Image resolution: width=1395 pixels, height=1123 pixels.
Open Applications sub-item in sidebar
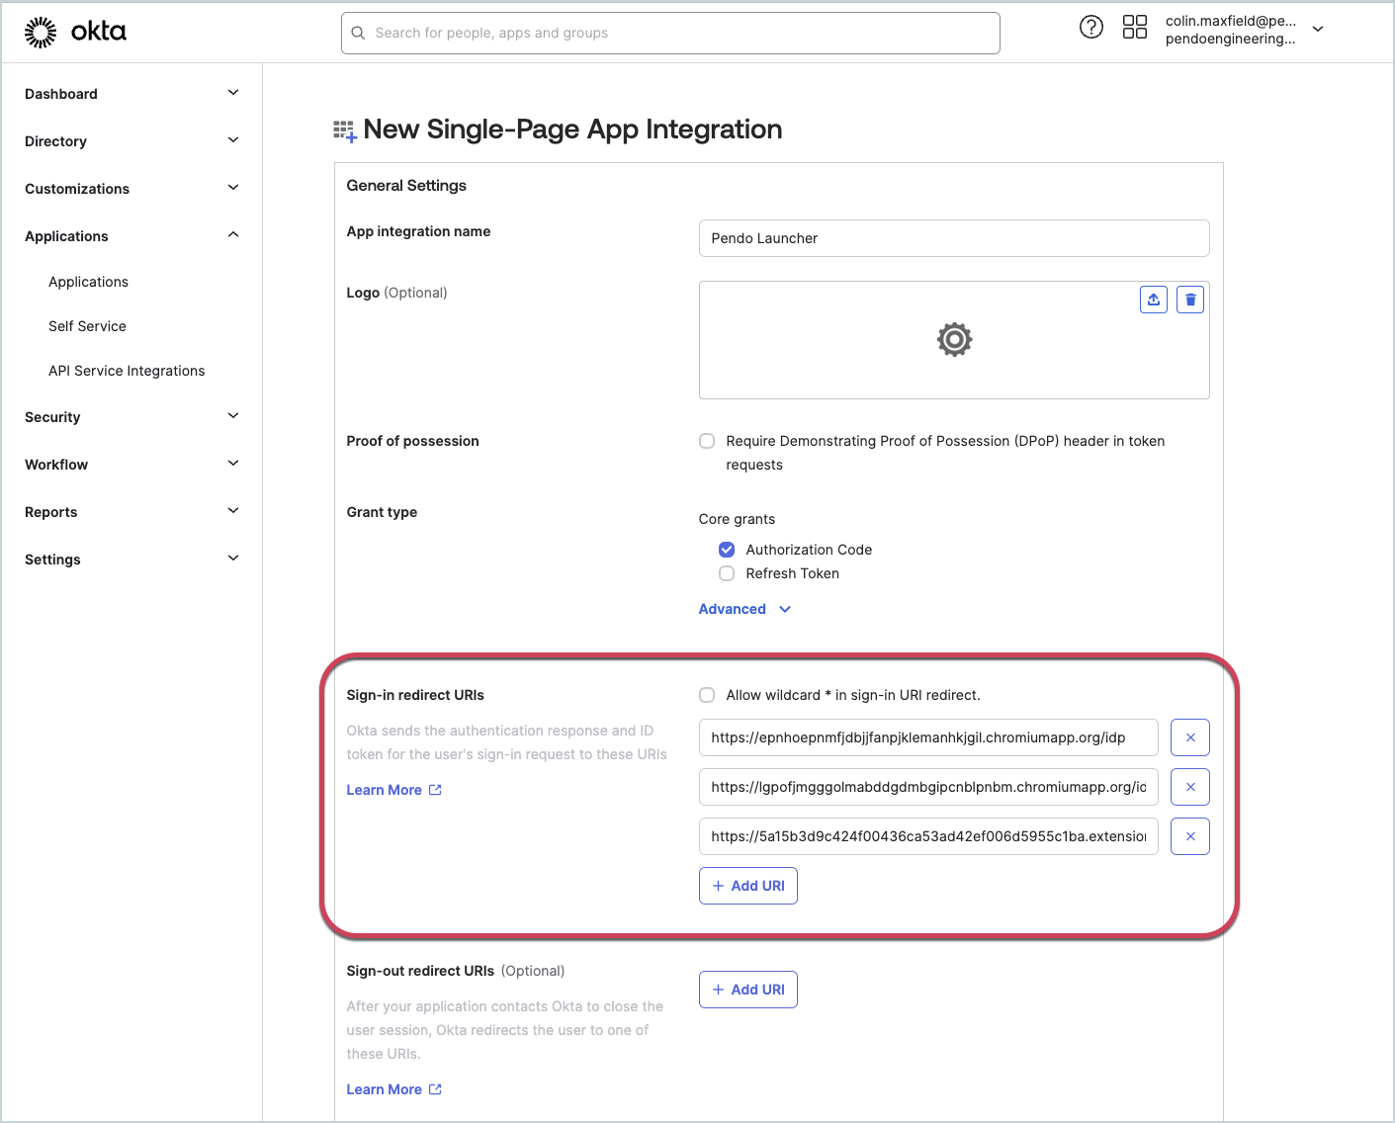point(88,282)
